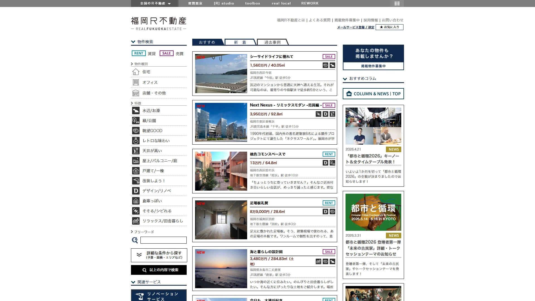Choose the 眺望GOOD eye icon
535x301 pixels.
[x=136, y=131]
